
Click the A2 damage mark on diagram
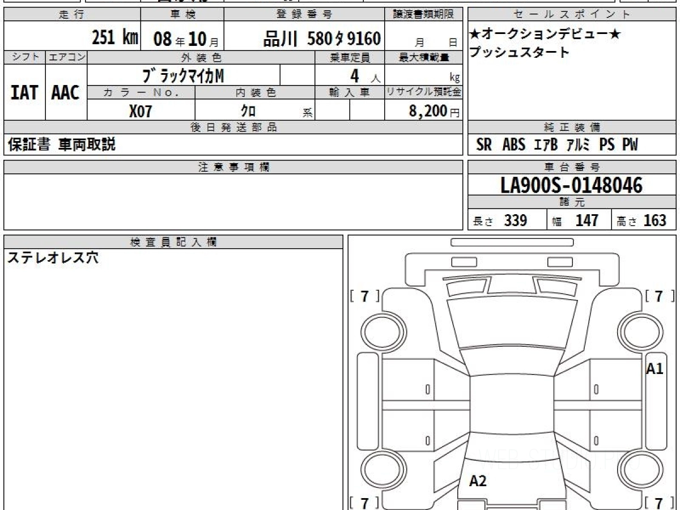pyautogui.click(x=478, y=481)
